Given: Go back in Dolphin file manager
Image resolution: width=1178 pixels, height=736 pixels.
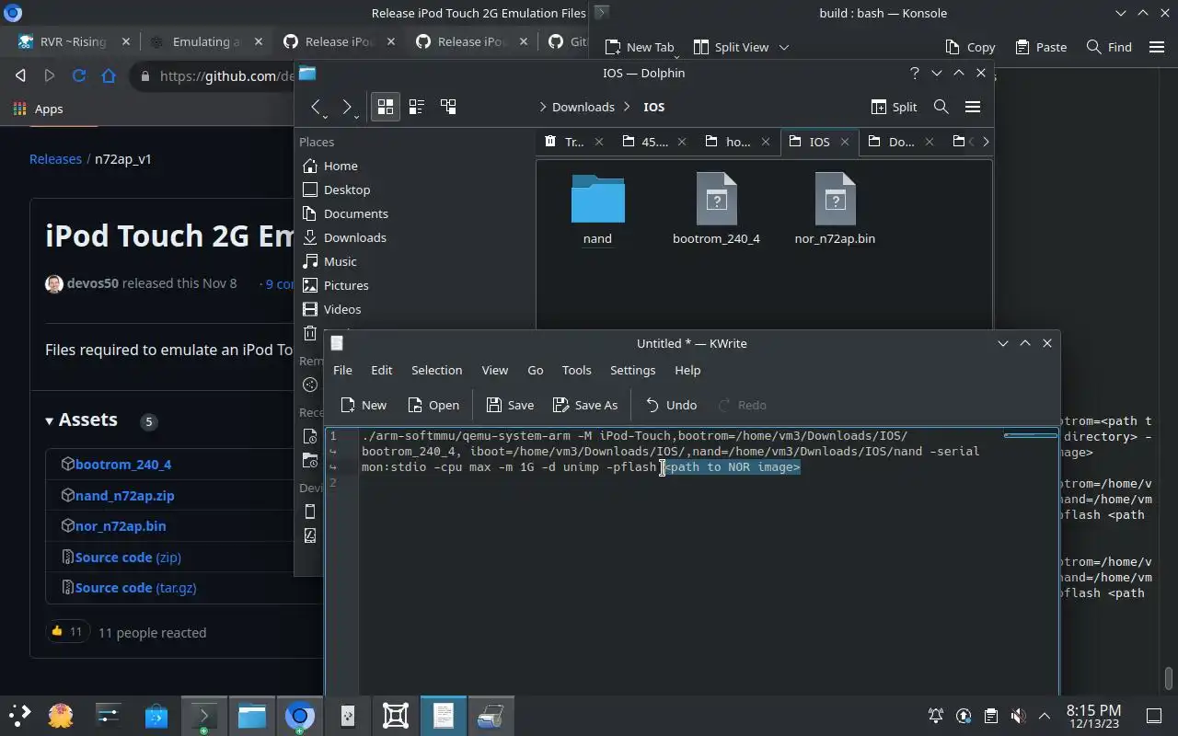Looking at the screenshot, I should pyautogui.click(x=316, y=107).
